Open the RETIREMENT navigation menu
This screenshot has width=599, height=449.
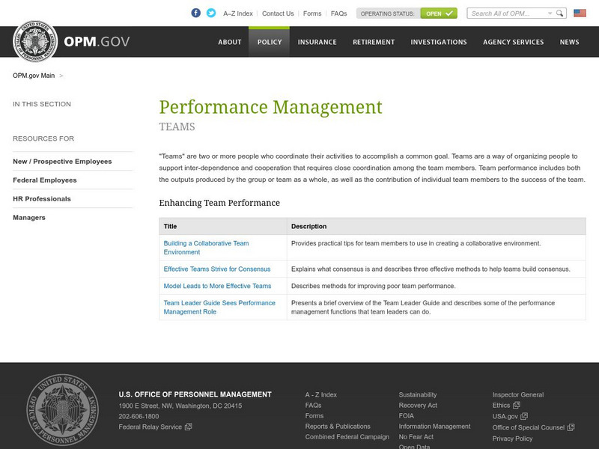pos(373,42)
